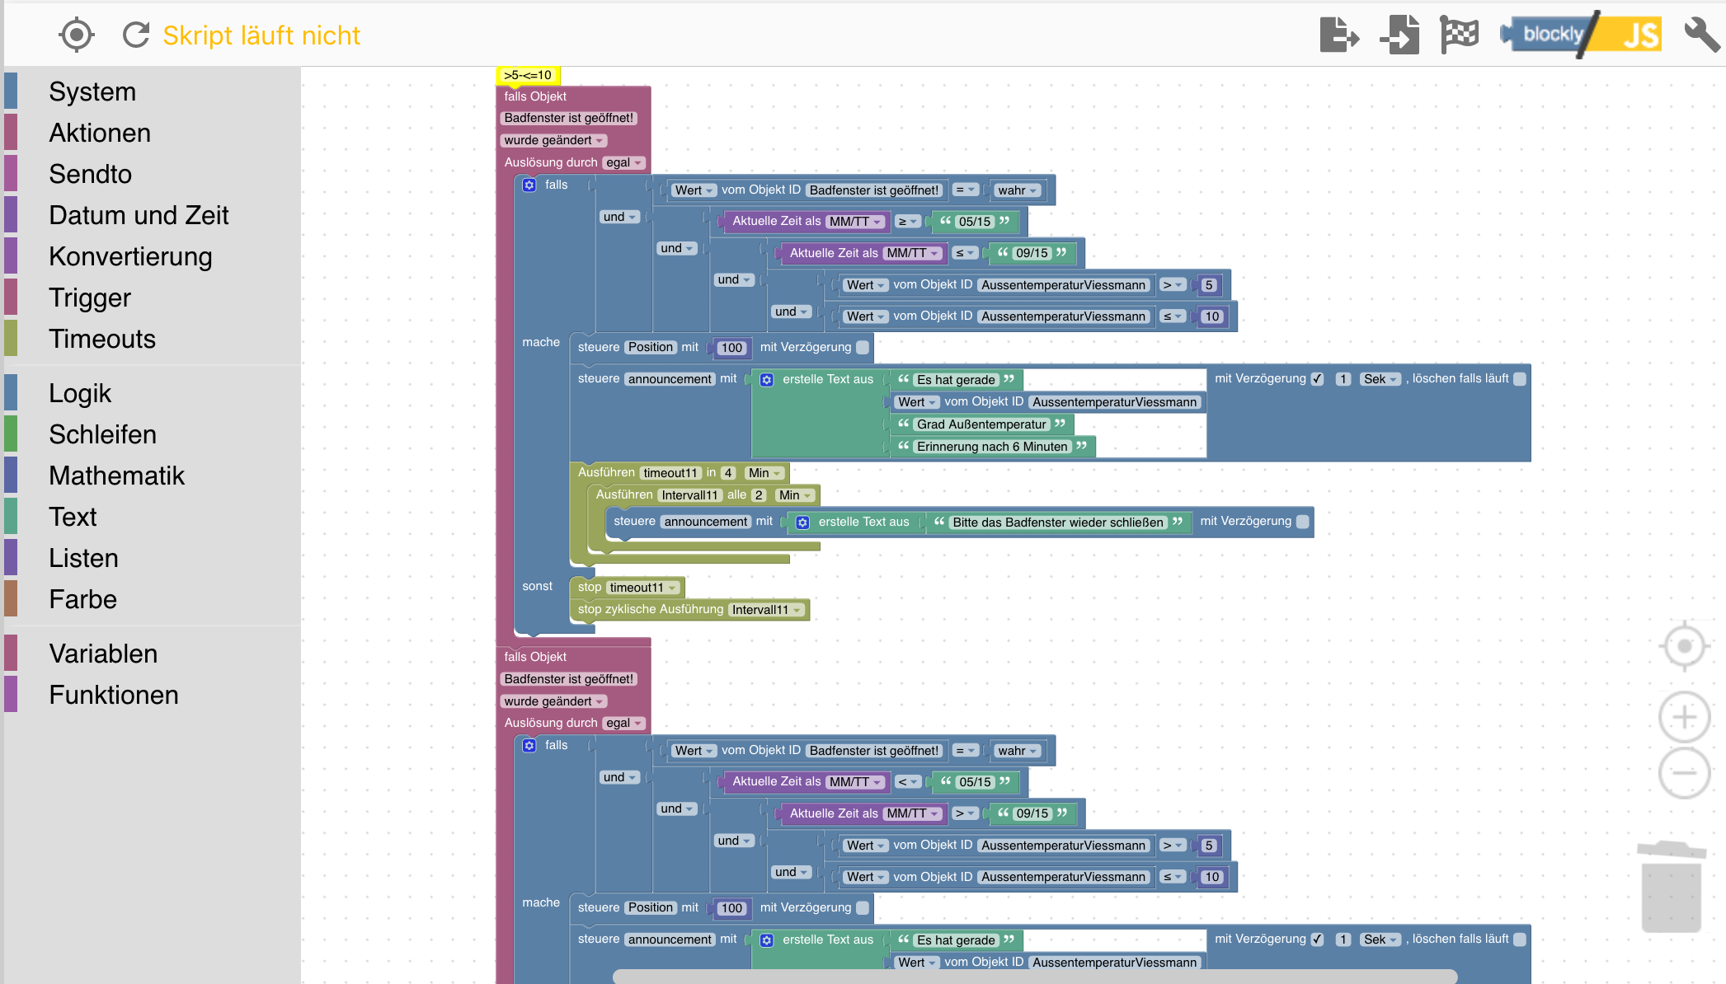Viewport: 1726px width, 984px height.
Task: Center workspace with the crosshair button
Action: [x=1683, y=646]
